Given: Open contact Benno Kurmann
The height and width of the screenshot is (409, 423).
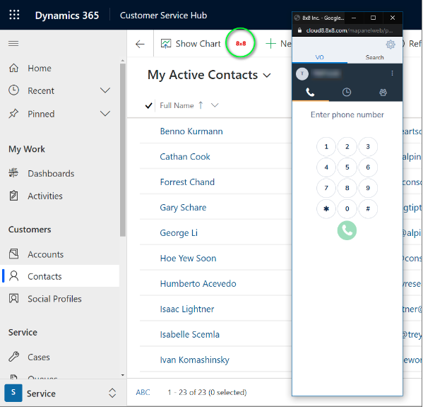Looking at the screenshot, I should (191, 131).
